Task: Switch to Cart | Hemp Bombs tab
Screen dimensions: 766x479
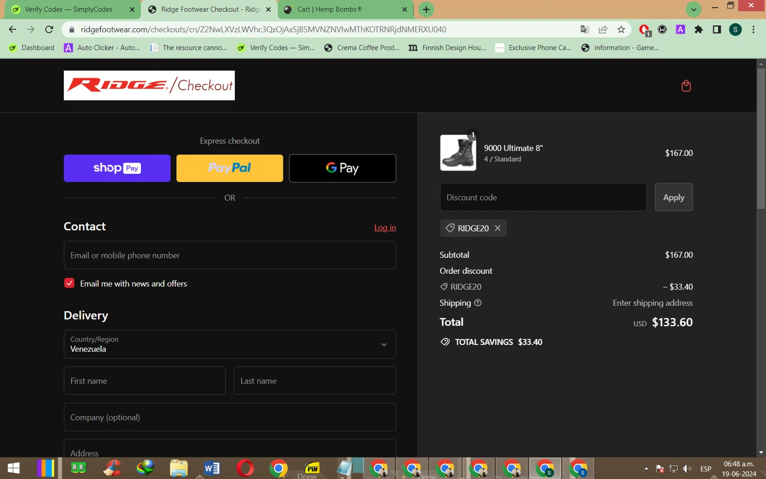Action: tap(345, 9)
